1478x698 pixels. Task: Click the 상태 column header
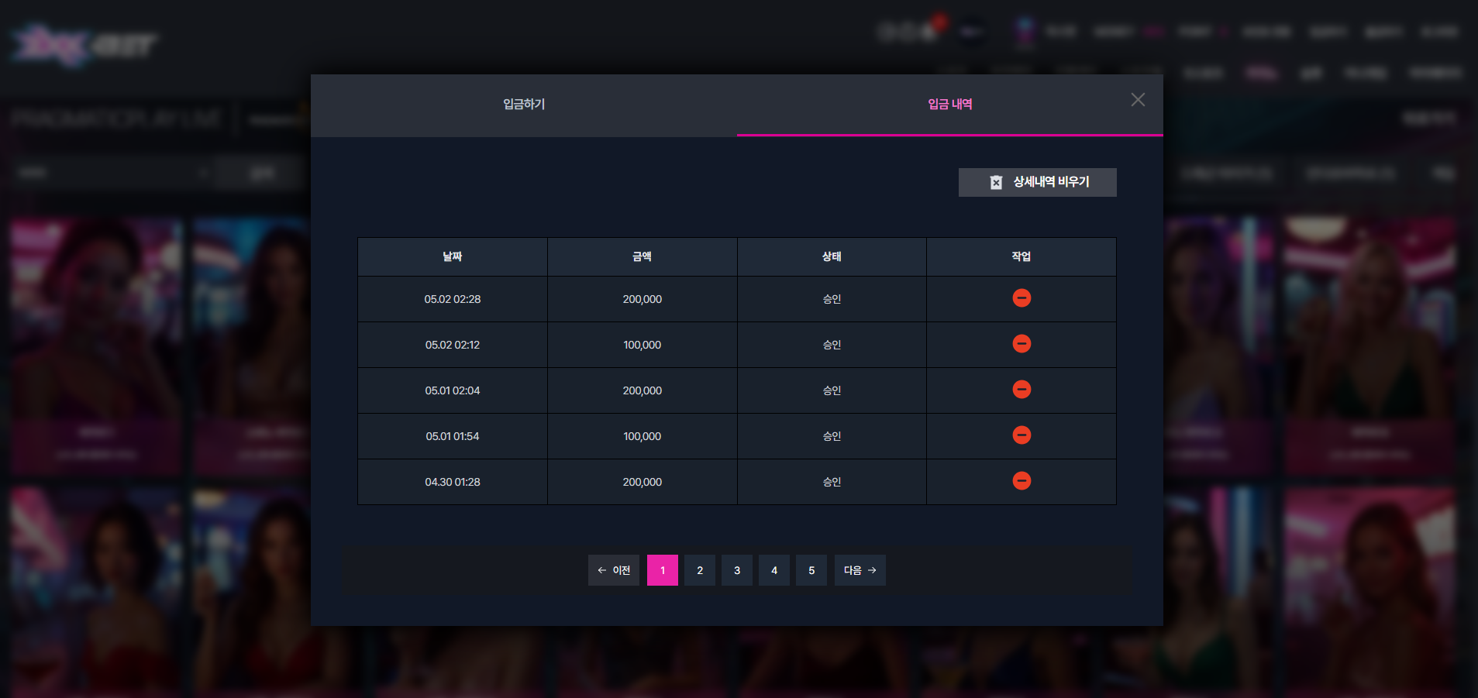pos(832,257)
